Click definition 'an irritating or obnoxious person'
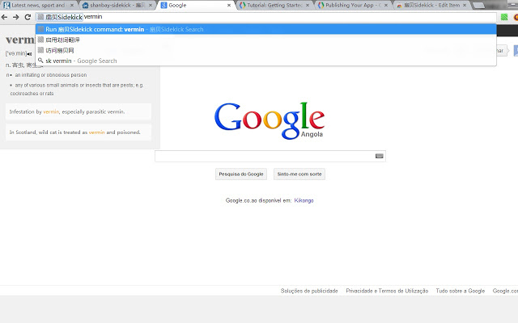Screen dimensions: 518x323 51,75
